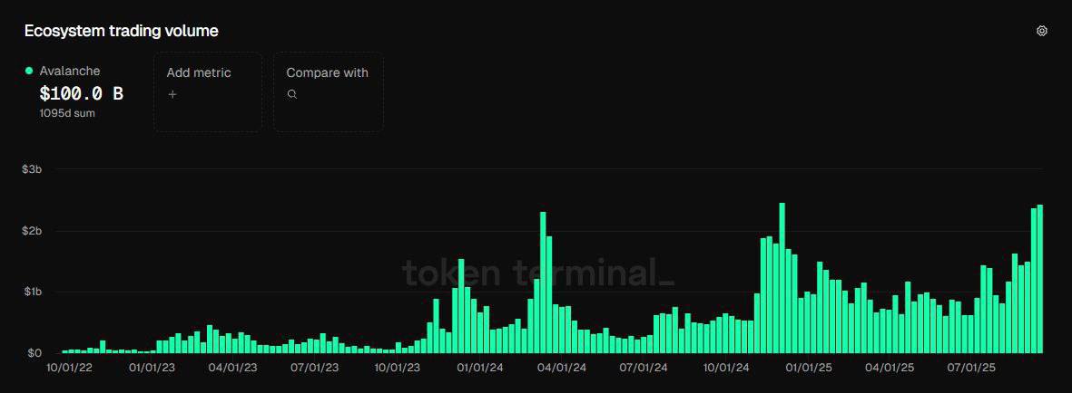Click the plus icon under Add metric
The image size is (1072, 393).
pos(172,94)
